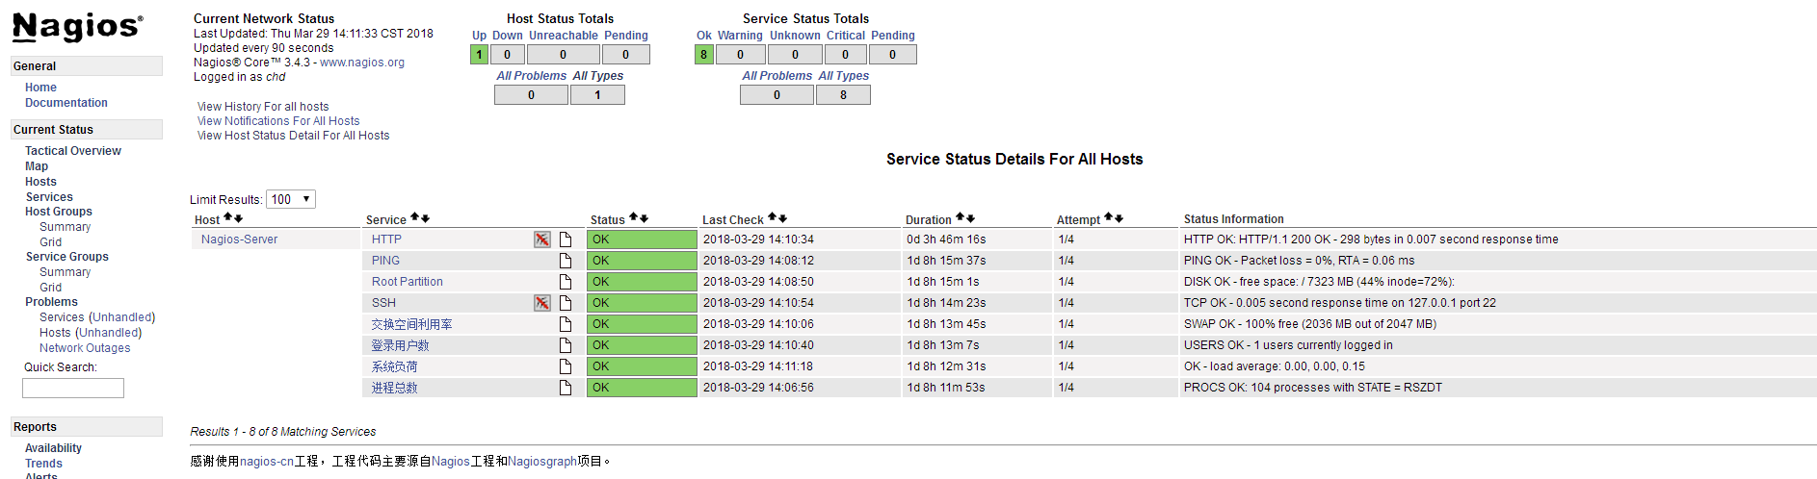Open 系统负荷 service details

(x=395, y=366)
